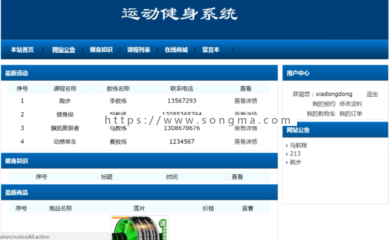
Task: Open the 课程列表 course list
Action: (x=139, y=50)
